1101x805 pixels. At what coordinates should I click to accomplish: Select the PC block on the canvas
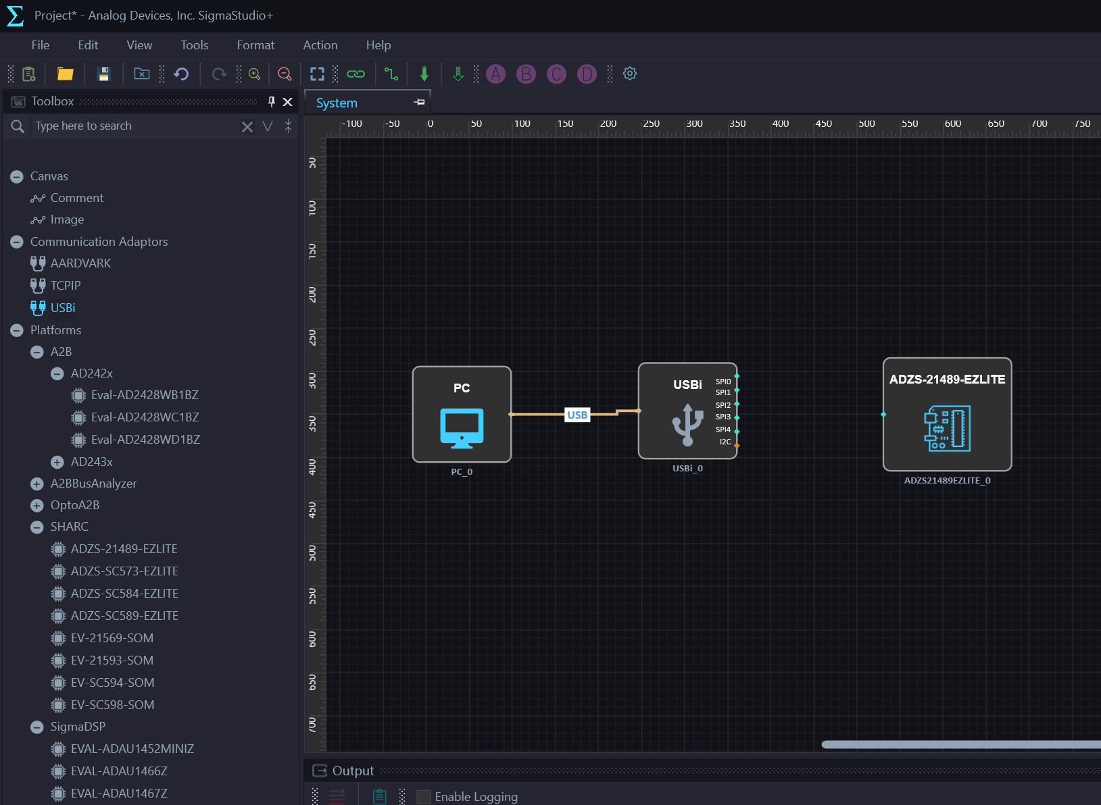click(462, 415)
